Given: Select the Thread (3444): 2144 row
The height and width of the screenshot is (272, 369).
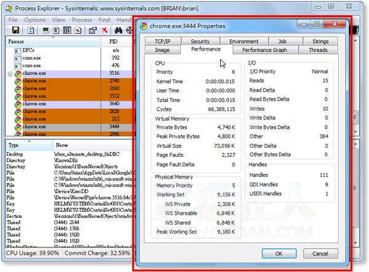Looking at the screenshot, I should click(69, 223).
